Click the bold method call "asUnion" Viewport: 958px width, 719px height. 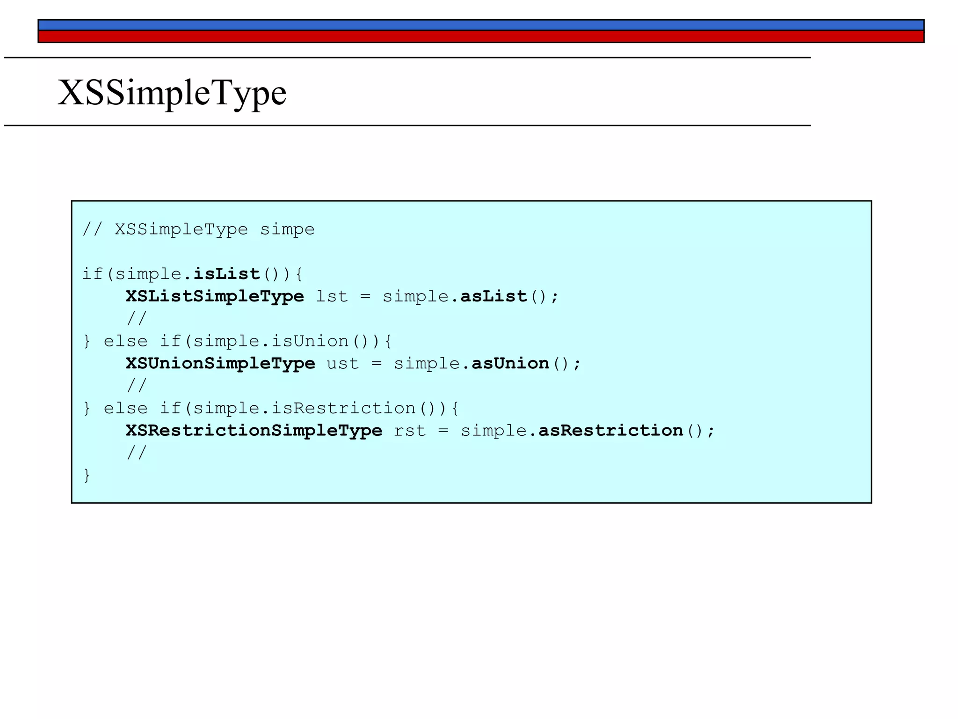click(510, 364)
